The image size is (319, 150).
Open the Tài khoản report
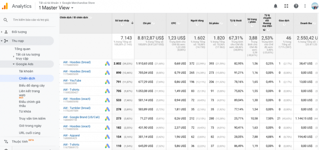tap(26, 71)
